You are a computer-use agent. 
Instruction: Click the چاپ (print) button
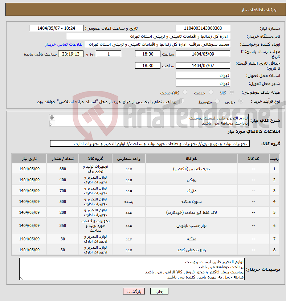pyautogui.click(x=159, y=292)
